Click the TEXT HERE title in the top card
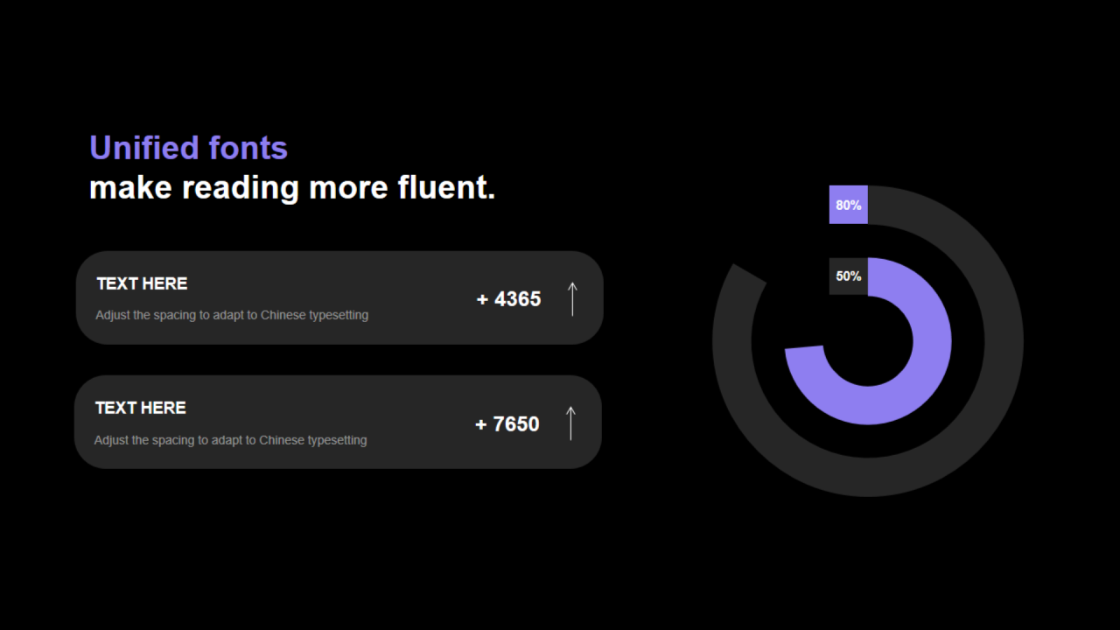 142,283
